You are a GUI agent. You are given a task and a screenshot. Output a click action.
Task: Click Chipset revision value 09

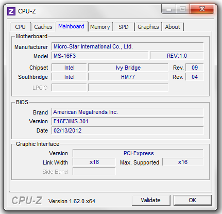195,68
